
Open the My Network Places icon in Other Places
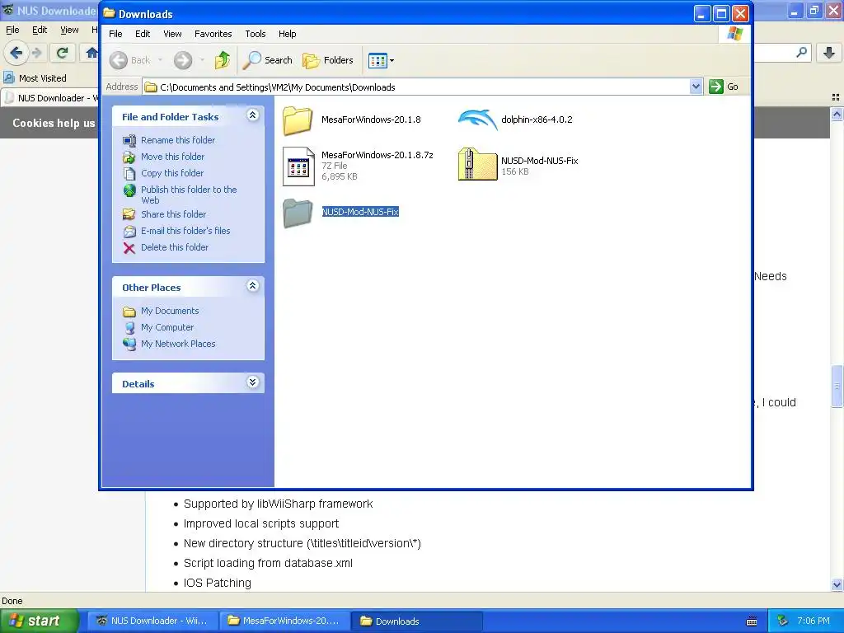click(x=129, y=344)
